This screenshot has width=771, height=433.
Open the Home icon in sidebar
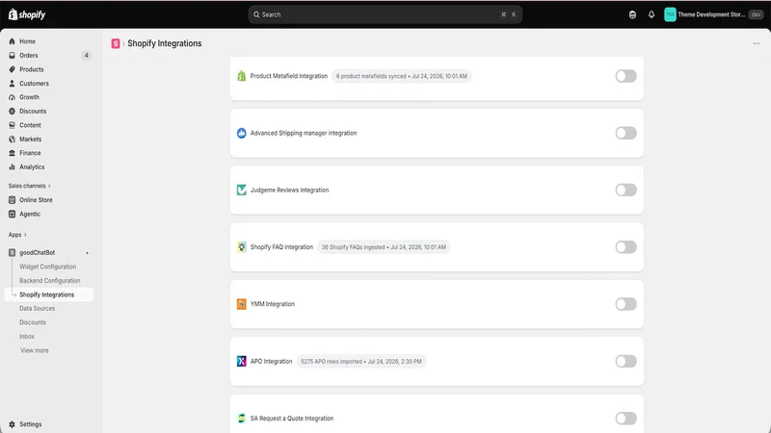point(12,41)
